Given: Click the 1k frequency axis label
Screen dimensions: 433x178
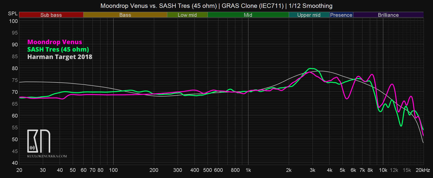Looking at the screenshot, I should point(248,170).
